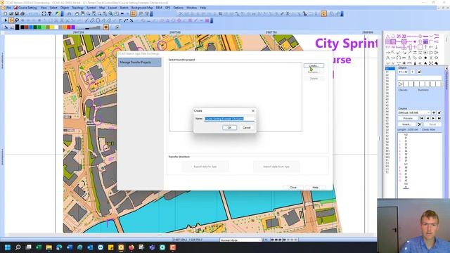Click the highlighted scissors icon in right toolbar

[x=323, y=14]
